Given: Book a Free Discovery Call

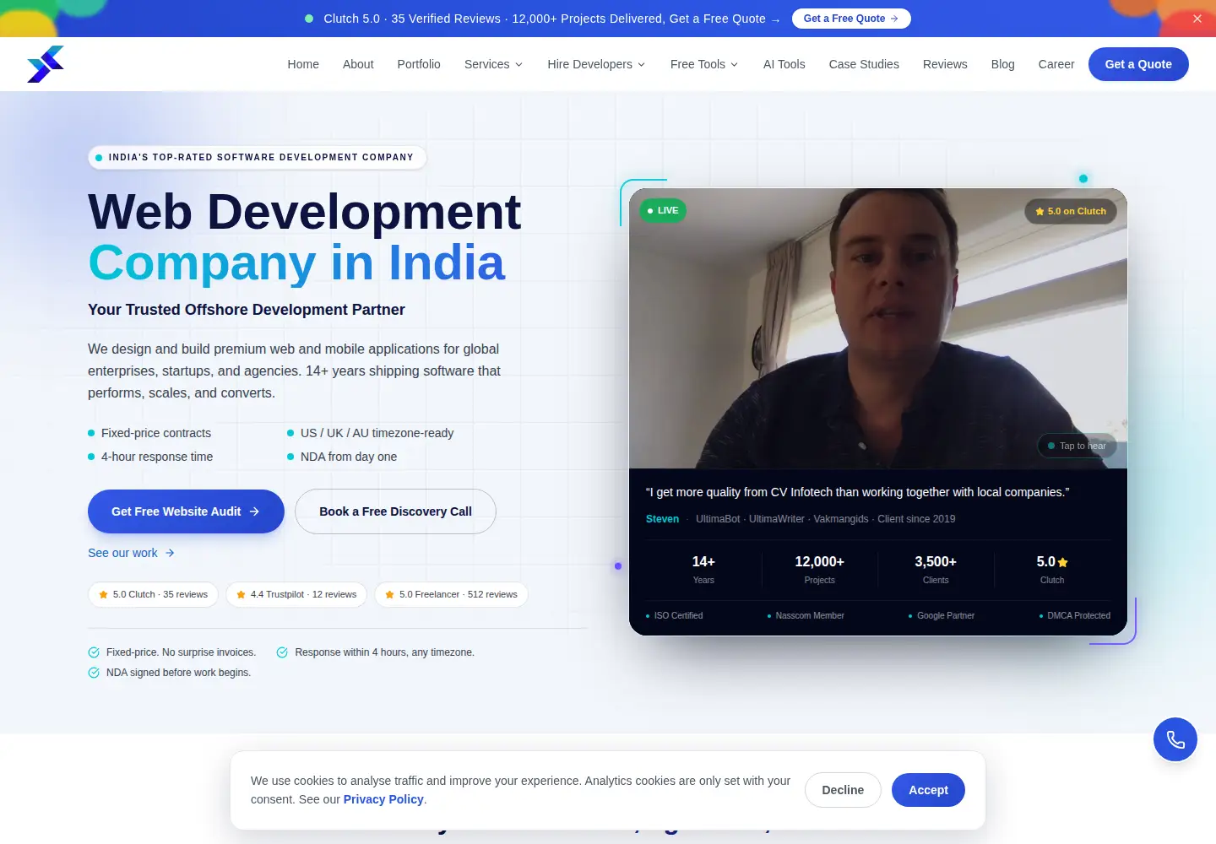Looking at the screenshot, I should pyautogui.click(x=395, y=511).
